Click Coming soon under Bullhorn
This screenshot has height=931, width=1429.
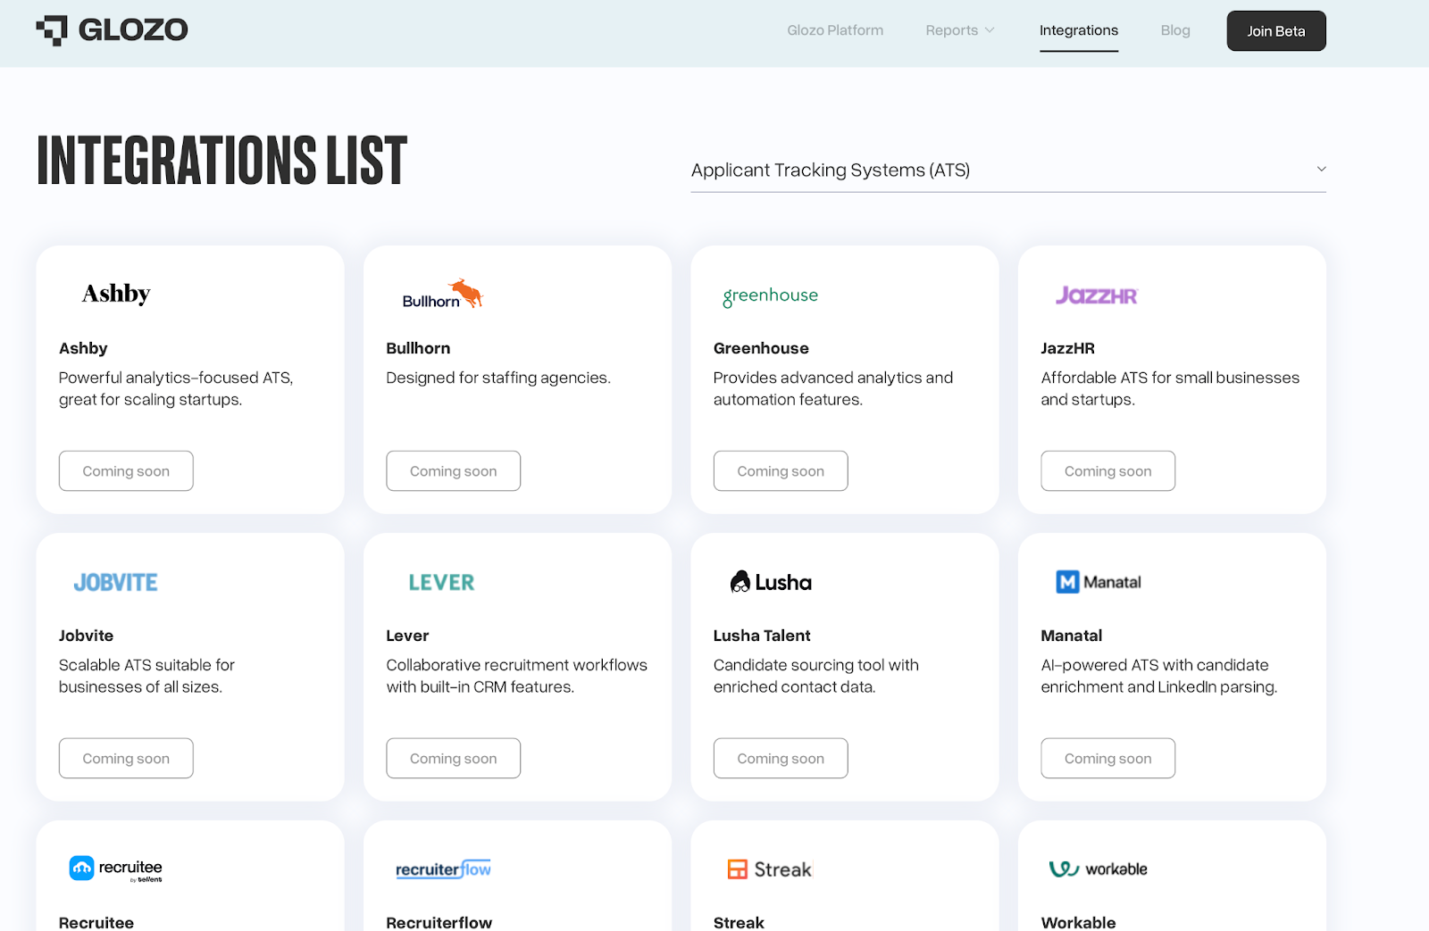coord(453,471)
